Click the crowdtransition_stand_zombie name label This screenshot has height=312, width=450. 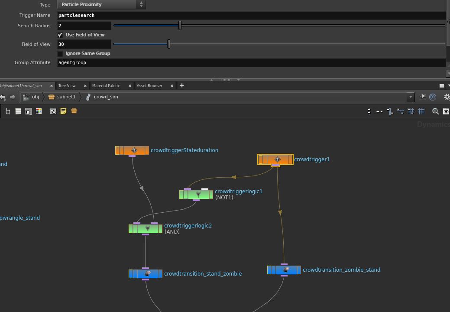coord(203,274)
